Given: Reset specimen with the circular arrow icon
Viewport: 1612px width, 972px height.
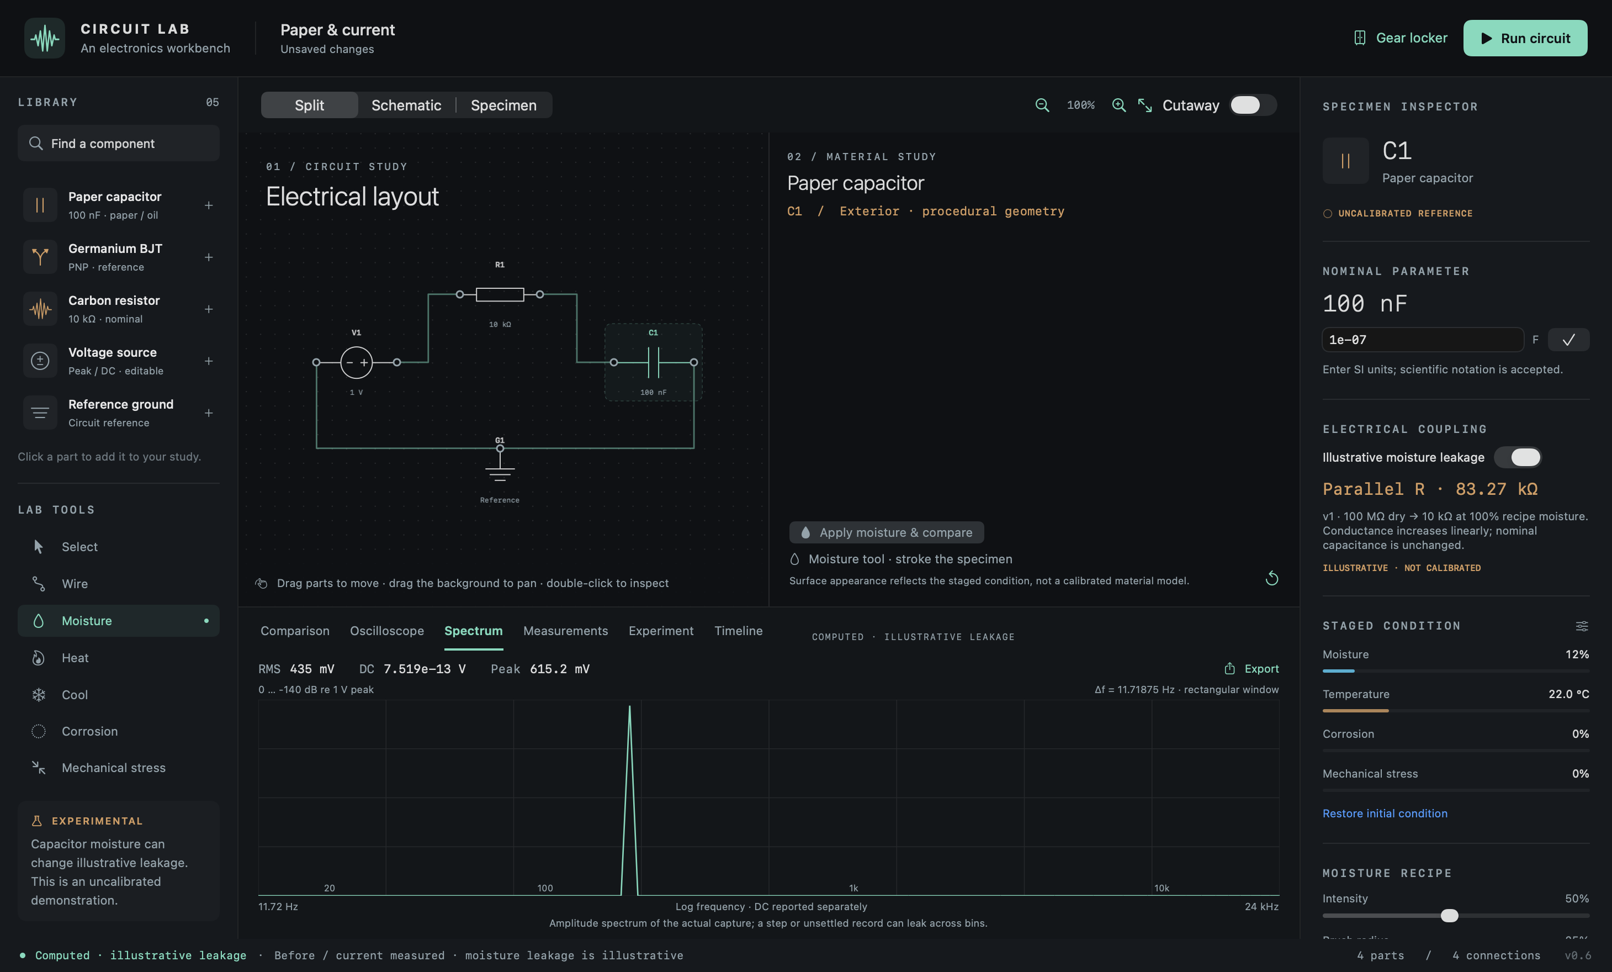Looking at the screenshot, I should click(1272, 578).
